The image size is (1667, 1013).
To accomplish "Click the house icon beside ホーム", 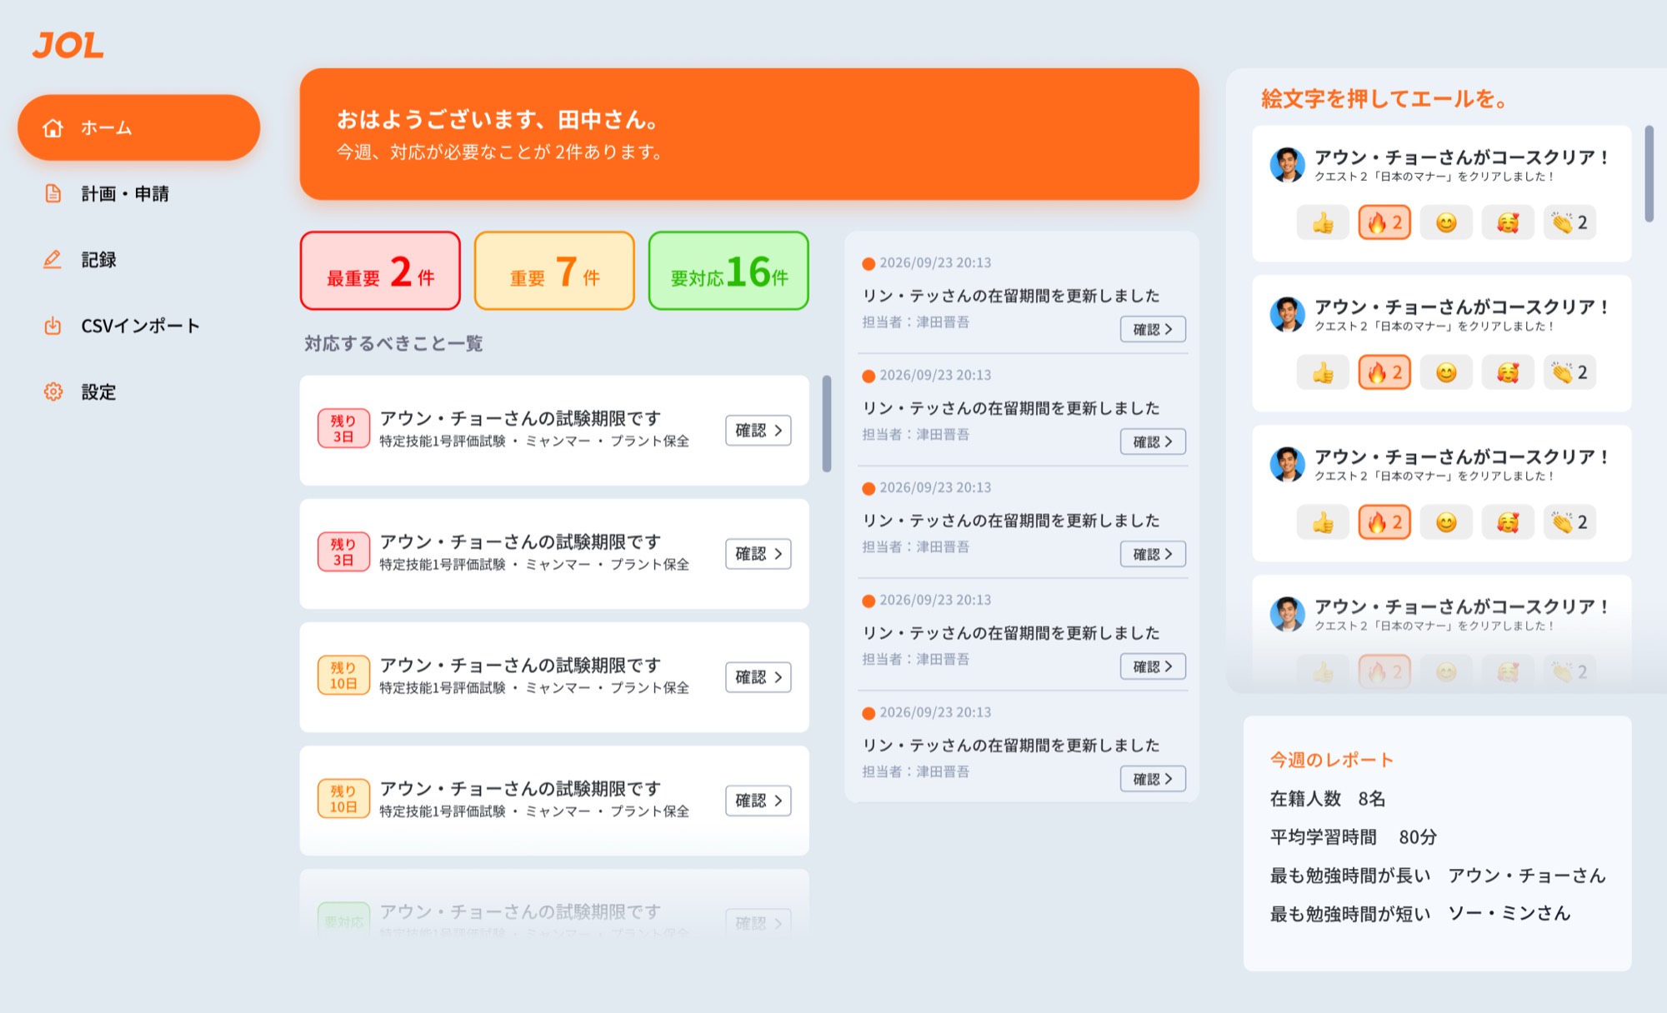I will (x=53, y=127).
